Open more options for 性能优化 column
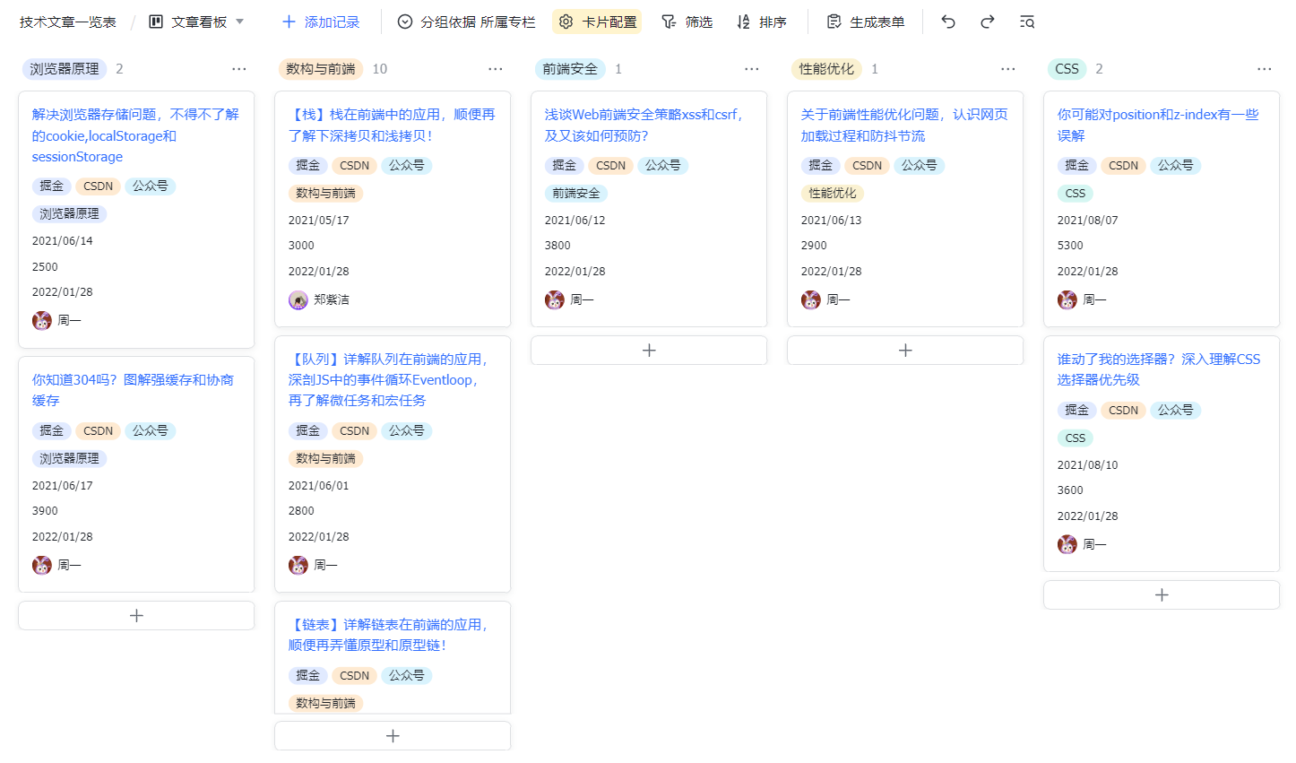This screenshot has height=763, width=1296. [1008, 69]
